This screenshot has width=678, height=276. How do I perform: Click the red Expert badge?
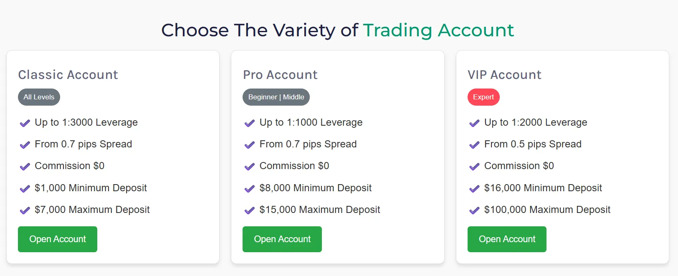tap(483, 97)
